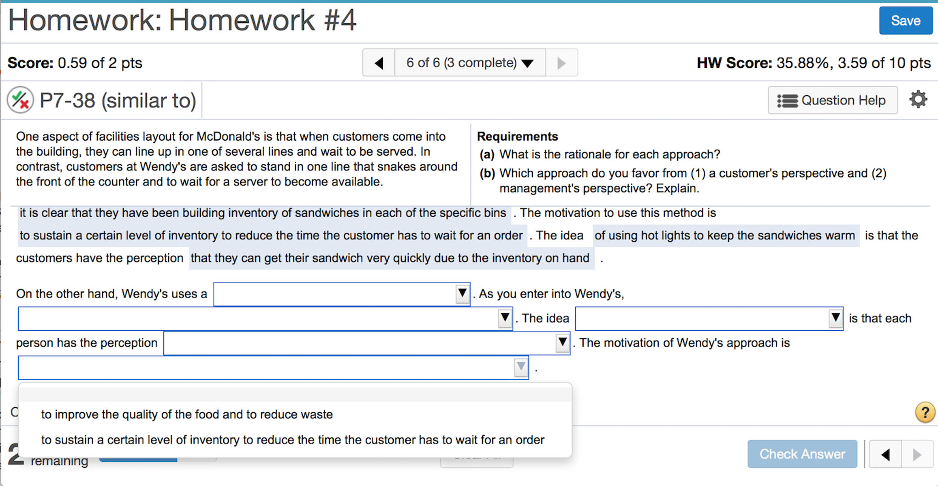Click the bottom next arrow button
The height and width of the screenshot is (486, 938).
click(x=917, y=454)
